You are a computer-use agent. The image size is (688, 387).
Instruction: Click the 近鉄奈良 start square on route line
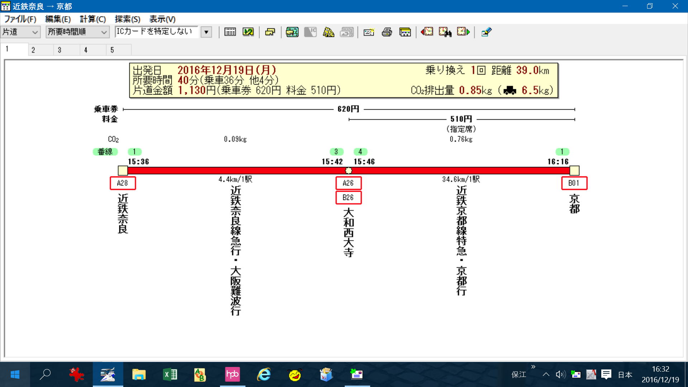tap(123, 171)
